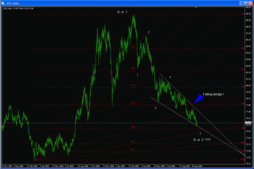The height and width of the screenshot is (169, 254).
Task: Click the wave label '4' above the wedge
Action: click(x=170, y=77)
